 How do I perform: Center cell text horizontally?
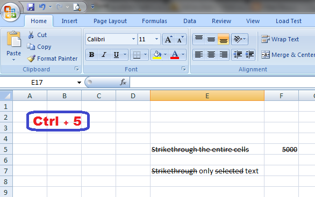pyautogui.click(x=211, y=55)
